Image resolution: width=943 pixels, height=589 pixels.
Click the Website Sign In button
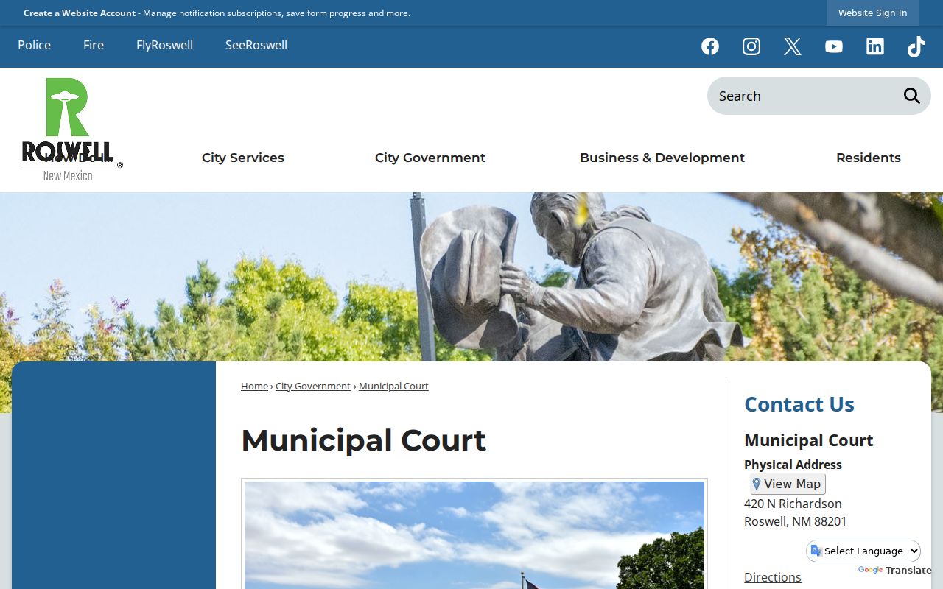click(x=873, y=13)
